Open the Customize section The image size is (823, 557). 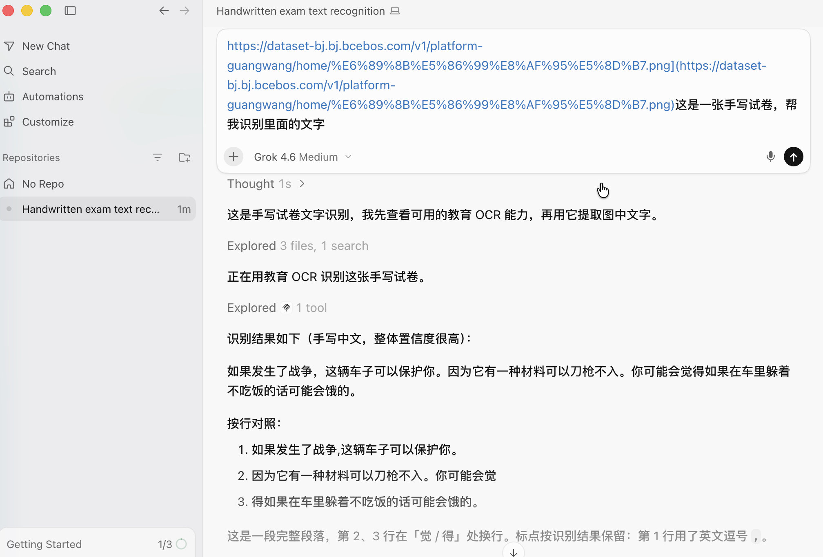(x=48, y=122)
